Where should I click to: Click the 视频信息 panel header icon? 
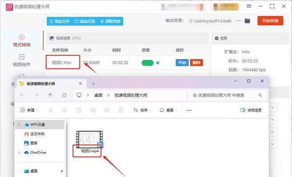51,38
